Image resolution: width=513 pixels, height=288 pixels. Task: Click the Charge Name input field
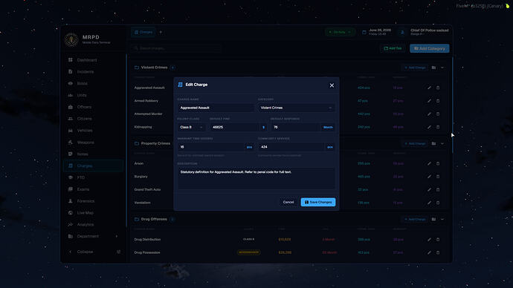[x=216, y=108]
